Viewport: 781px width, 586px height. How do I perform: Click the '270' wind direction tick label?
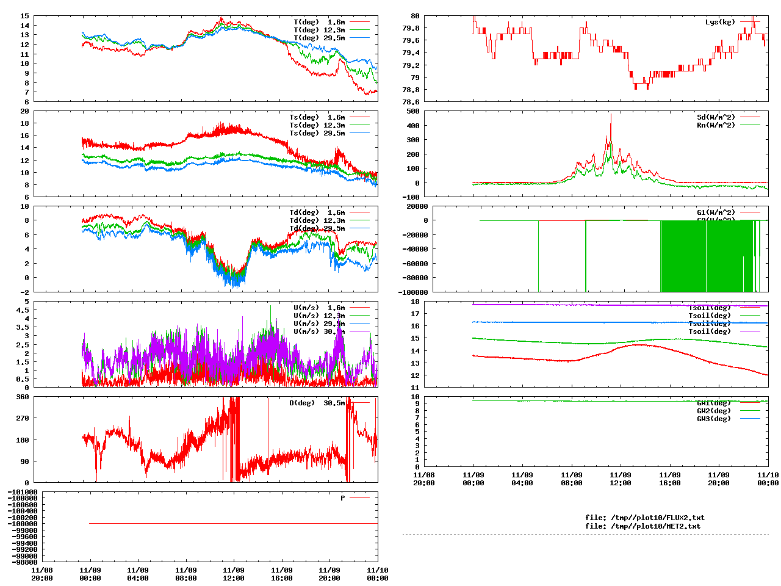(23, 418)
